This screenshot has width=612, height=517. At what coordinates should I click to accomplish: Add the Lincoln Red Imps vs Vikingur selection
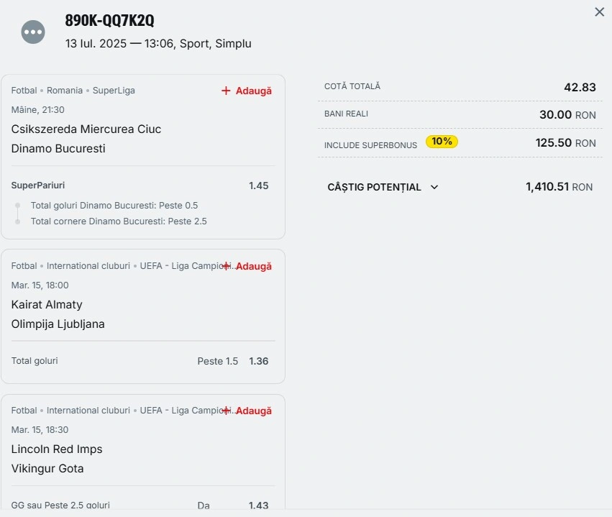(x=247, y=411)
